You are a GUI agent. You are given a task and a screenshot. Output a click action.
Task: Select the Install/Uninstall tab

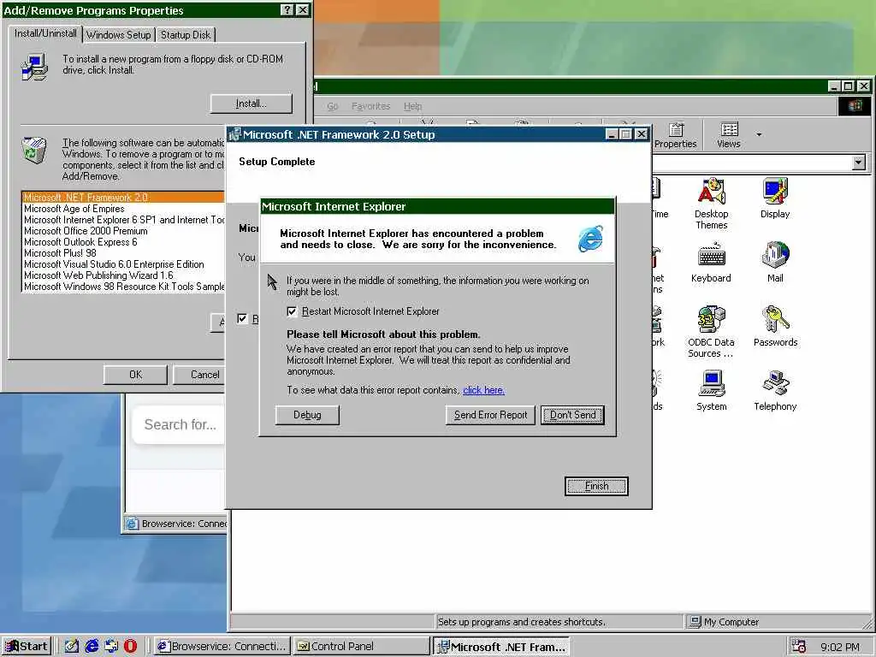[45, 33]
